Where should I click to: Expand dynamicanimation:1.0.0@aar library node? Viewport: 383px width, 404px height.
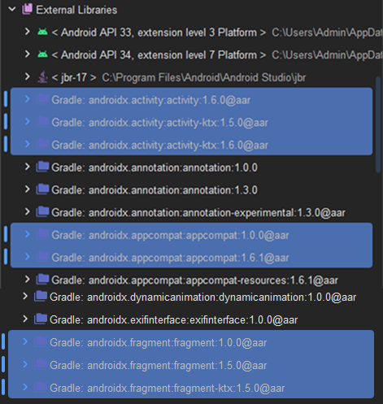(x=25, y=297)
